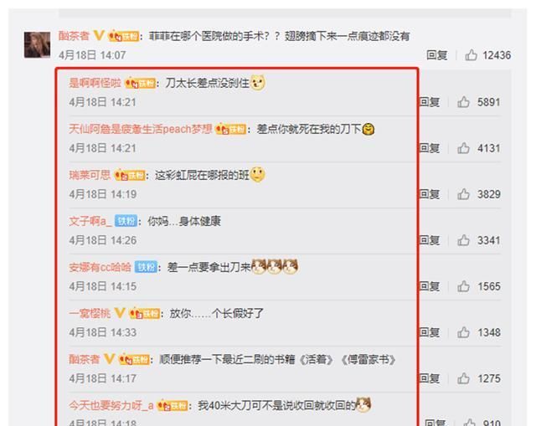Like the reply with 1565 likes
This screenshot has height=426, width=536.
click(x=463, y=286)
